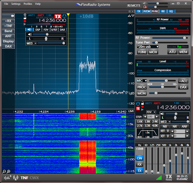
Task: Pop out the panadapter window
Action: coord(129,11)
